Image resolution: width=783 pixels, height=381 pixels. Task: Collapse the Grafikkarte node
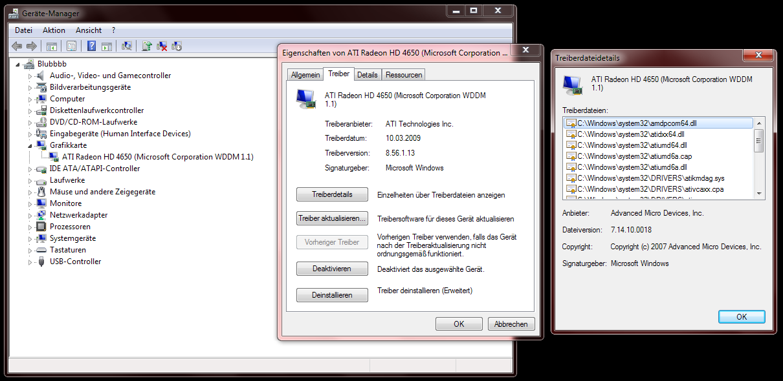coord(29,145)
